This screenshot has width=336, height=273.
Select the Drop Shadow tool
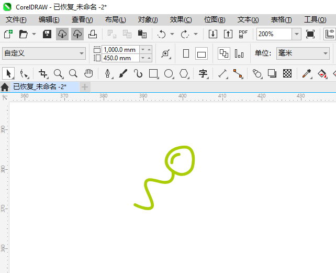click(x=272, y=73)
